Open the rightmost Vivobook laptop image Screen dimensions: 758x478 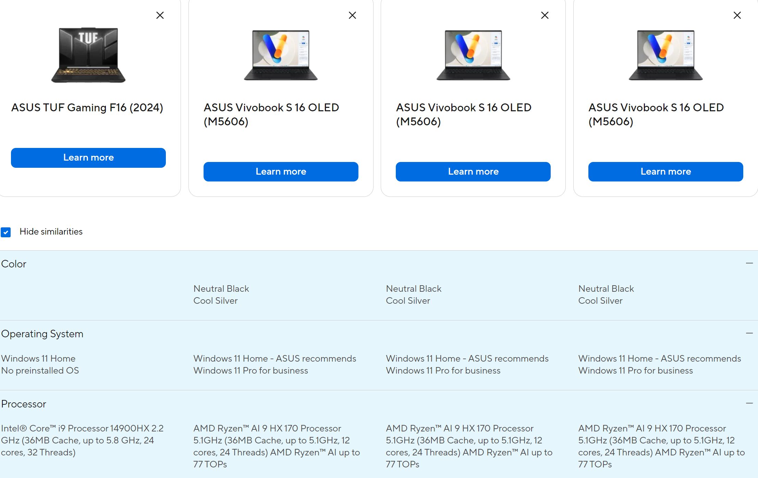coord(665,55)
